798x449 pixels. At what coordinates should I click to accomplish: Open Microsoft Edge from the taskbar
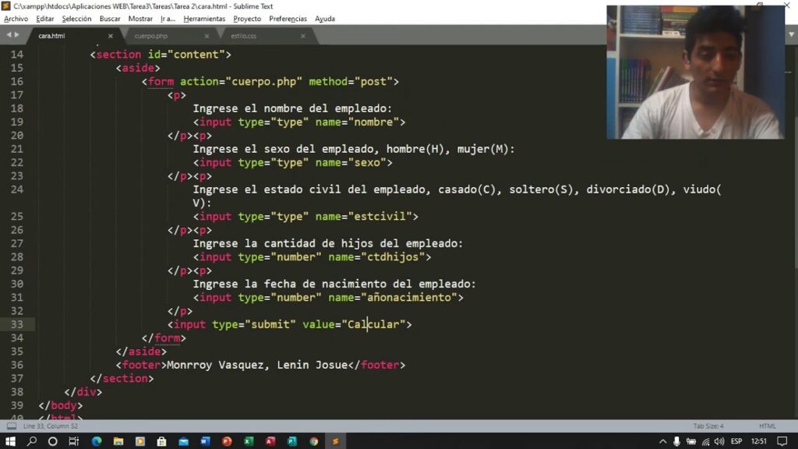pos(97,441)
